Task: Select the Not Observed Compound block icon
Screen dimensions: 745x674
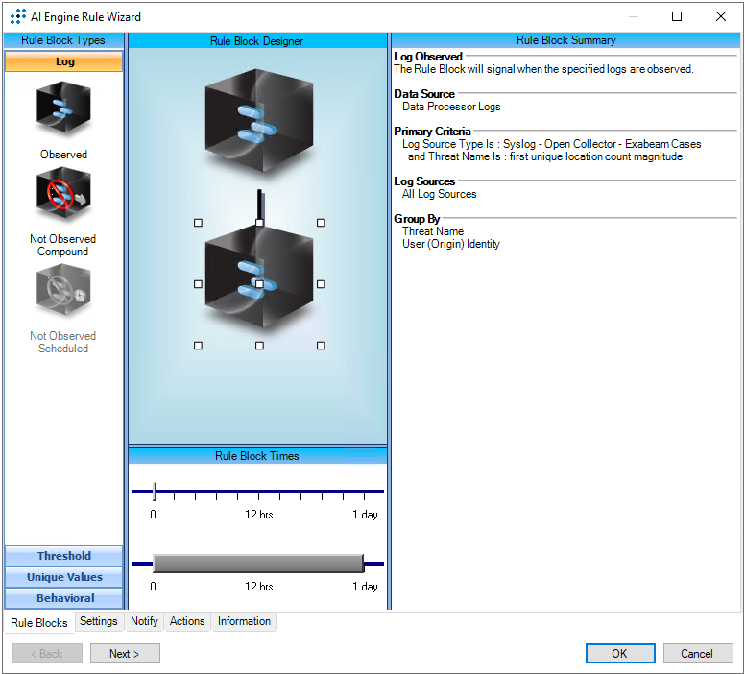Action: coord(63,195)
